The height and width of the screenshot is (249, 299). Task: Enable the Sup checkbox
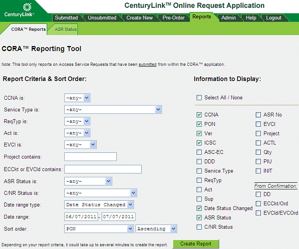tap(199, 199)
